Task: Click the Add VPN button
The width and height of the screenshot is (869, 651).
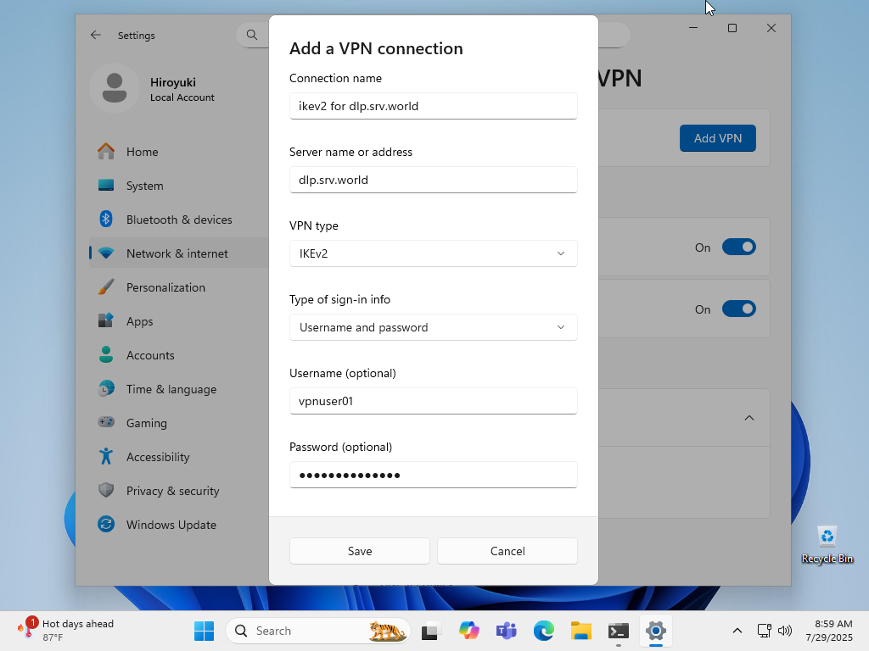Action: coord(718,138)
